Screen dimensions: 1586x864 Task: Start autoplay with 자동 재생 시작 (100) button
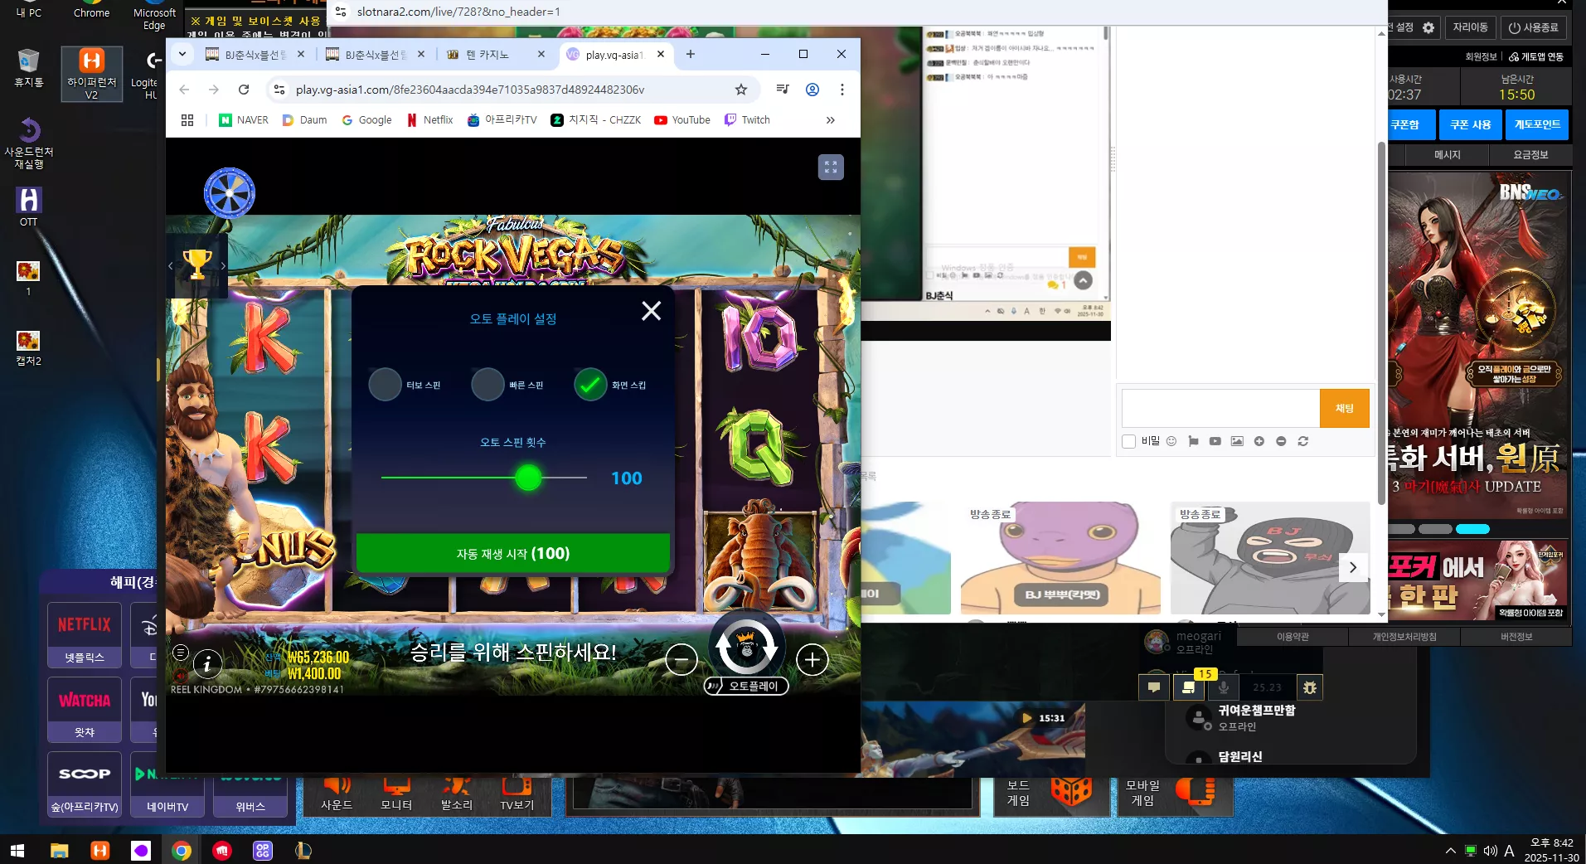click(x=513, y=553)
